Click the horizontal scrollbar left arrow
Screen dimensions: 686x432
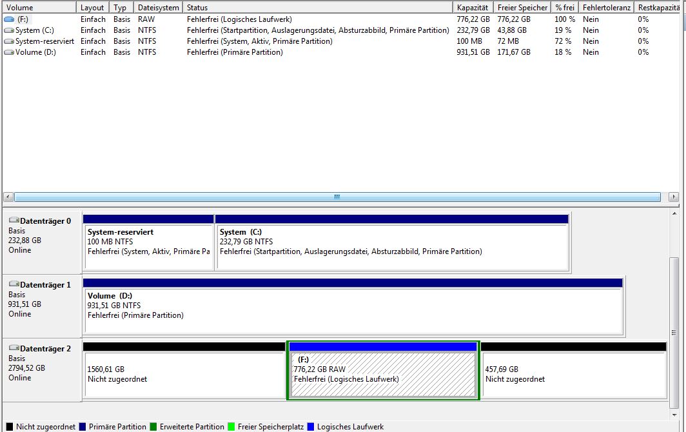tap(8, 197)
